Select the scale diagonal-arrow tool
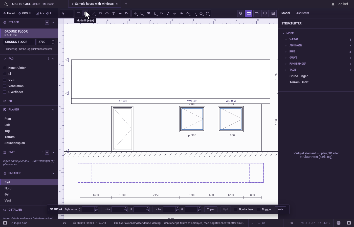 (168, 13)
